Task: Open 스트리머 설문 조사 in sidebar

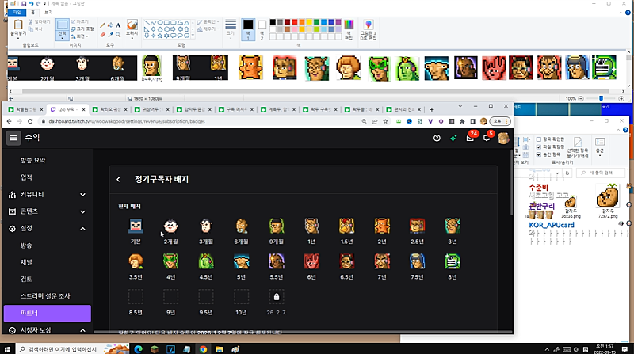Action: pyautogui.click(x=45, y=296)
